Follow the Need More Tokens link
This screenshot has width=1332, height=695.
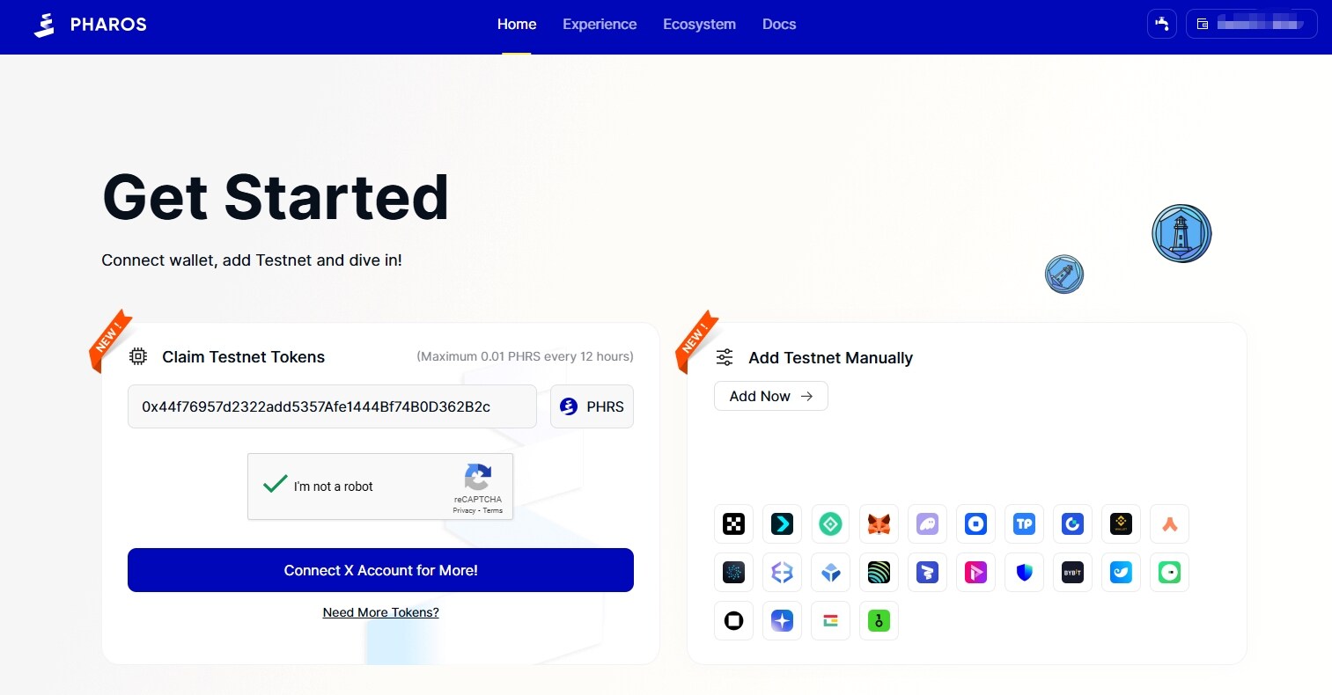380,612
